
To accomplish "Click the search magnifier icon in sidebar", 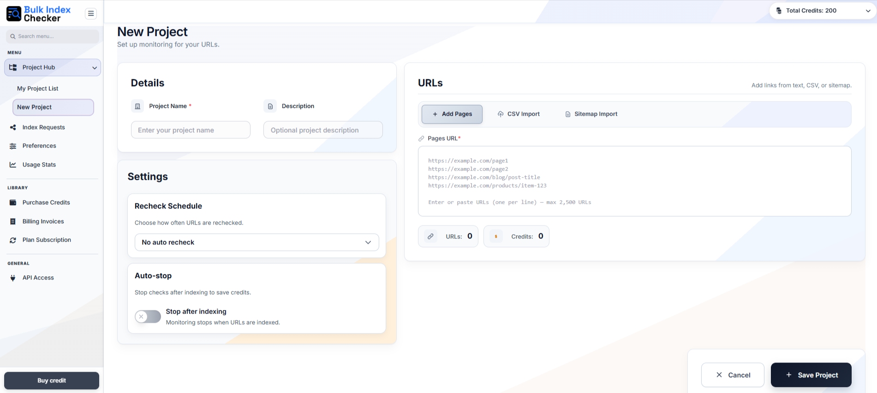I will point(13,36).
